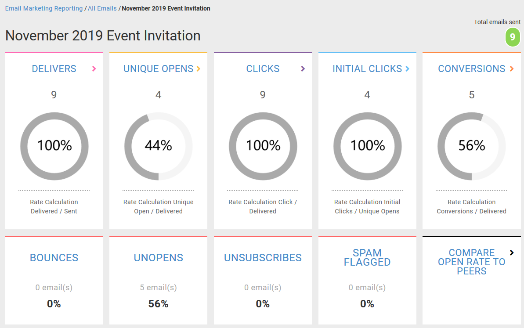Select Compare Open Rate to Peers

click(471, 262)
